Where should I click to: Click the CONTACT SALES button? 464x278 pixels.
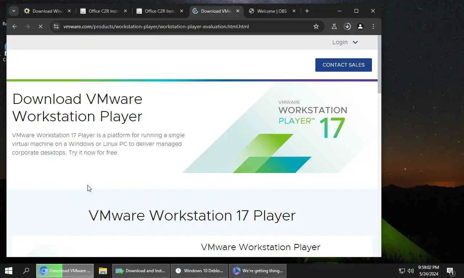[344, 65]
